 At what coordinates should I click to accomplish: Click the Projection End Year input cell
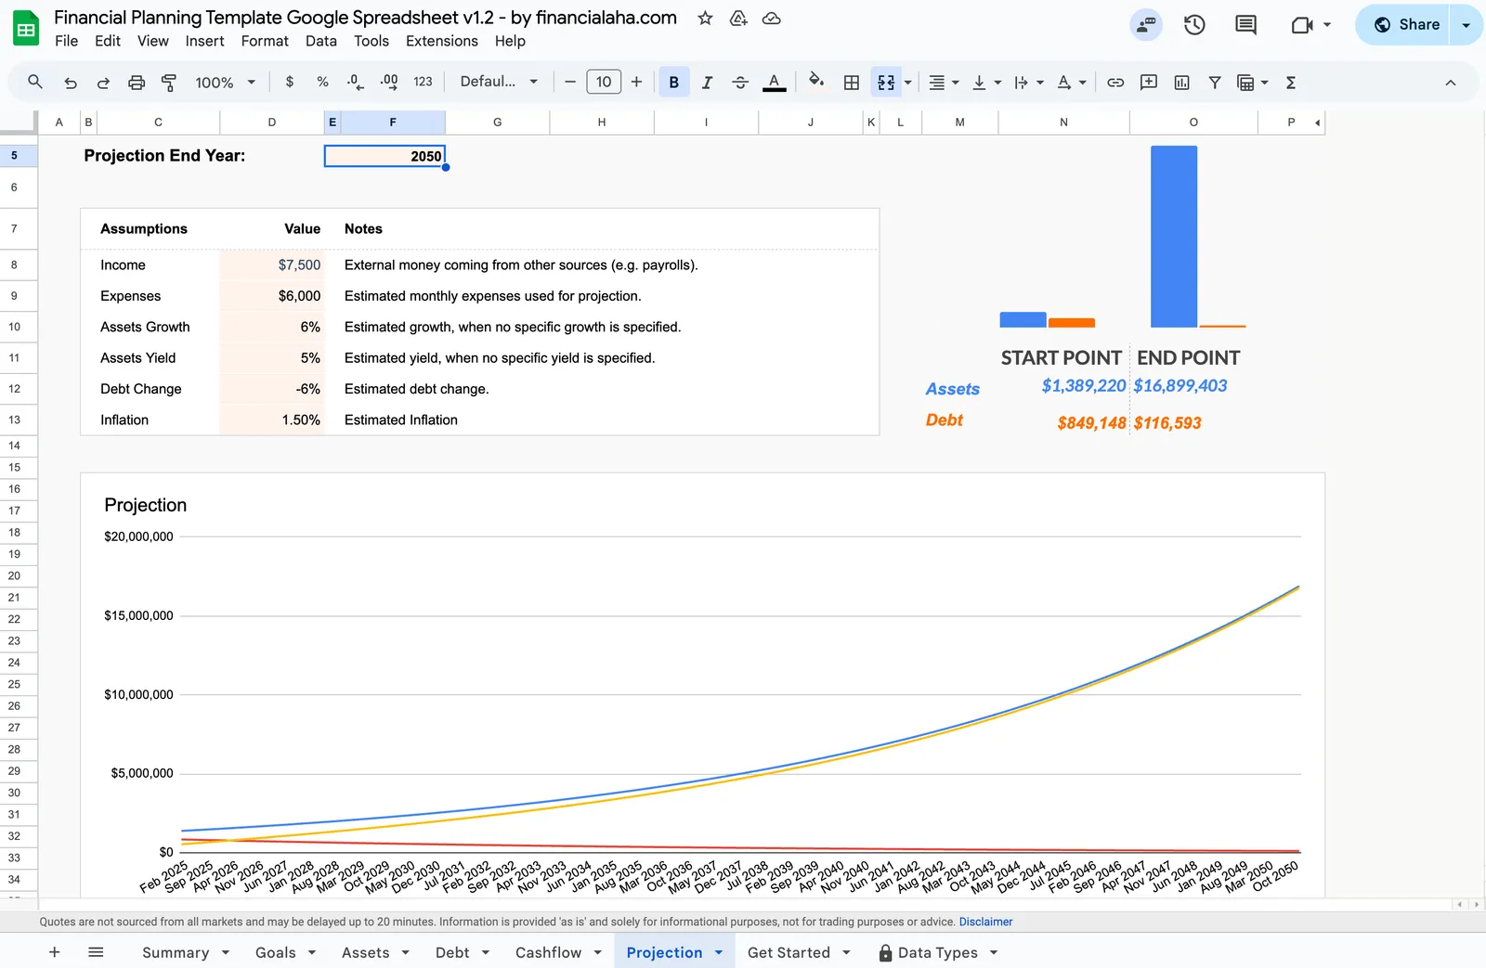(x=385, y=155)
